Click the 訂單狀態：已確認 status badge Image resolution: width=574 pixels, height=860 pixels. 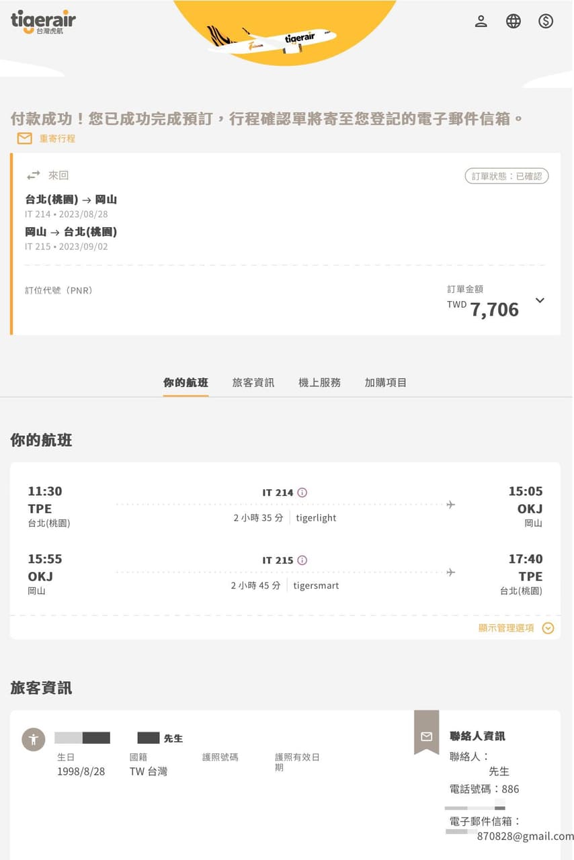pos(507,176)
